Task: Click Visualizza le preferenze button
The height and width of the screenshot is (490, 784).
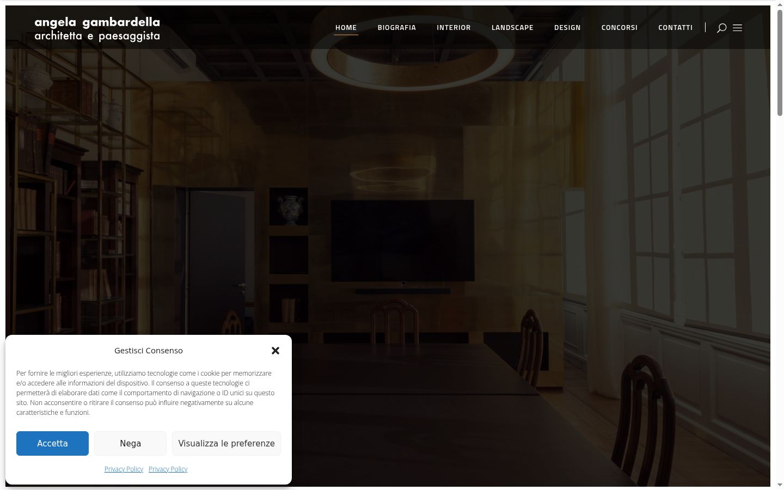Action: click(x=226, y=443)
